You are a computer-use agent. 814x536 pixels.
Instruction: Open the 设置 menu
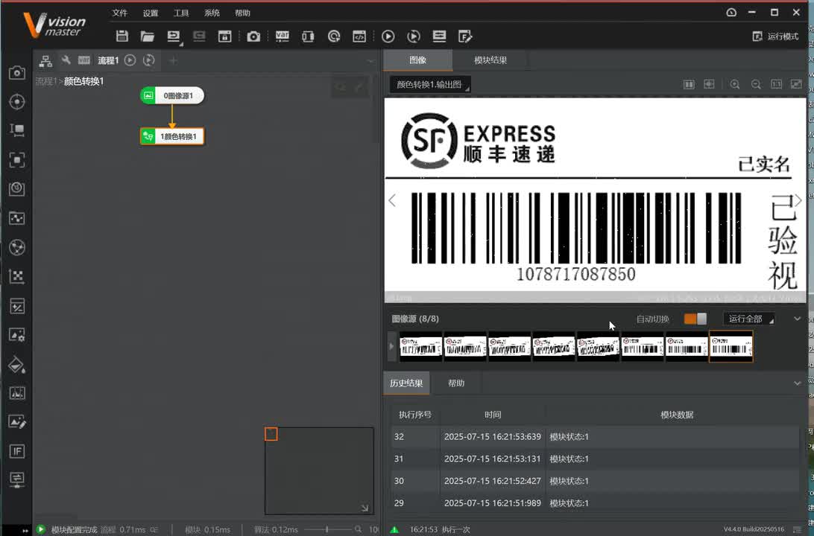pyautogui.click(x=151, y=13)
